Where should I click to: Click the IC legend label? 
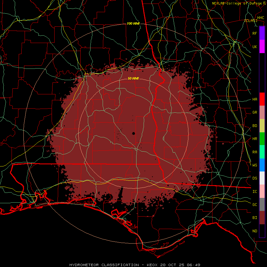[x=255, y=192]
